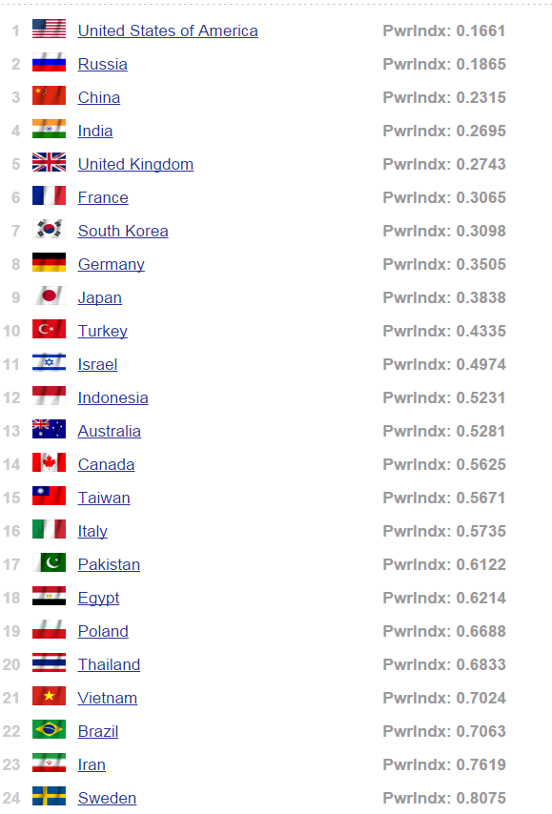Follow the India link
This screenshot has height=814, width=552.
[95, 131]
